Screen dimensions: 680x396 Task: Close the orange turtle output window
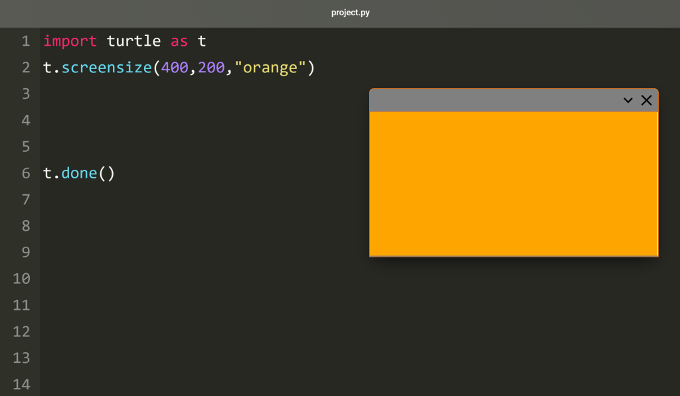pos(646,100)
